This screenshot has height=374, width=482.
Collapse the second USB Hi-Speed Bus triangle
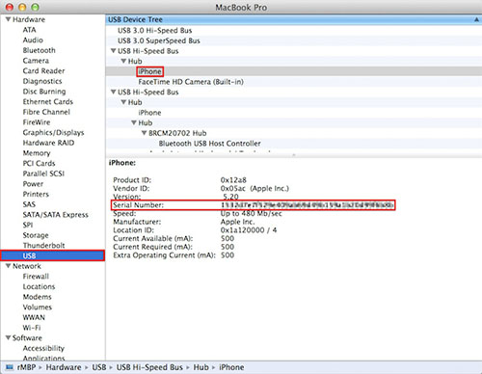point(113,92)
